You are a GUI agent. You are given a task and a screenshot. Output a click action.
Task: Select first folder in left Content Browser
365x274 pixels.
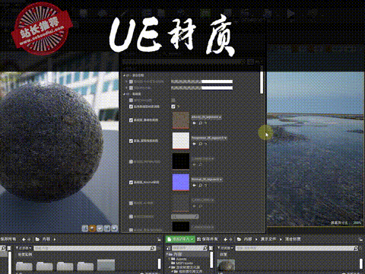[x=24, y=266]
